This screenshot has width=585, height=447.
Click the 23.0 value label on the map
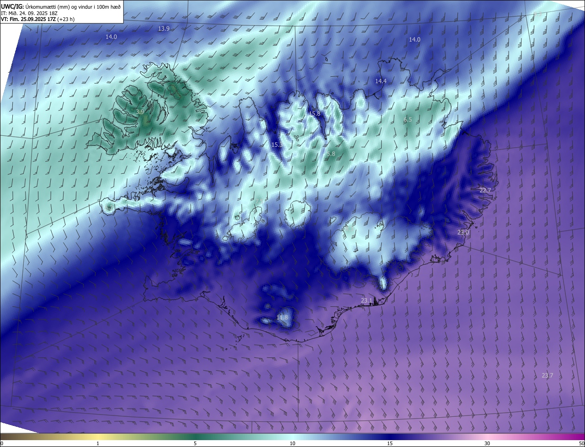pos(463,232)
